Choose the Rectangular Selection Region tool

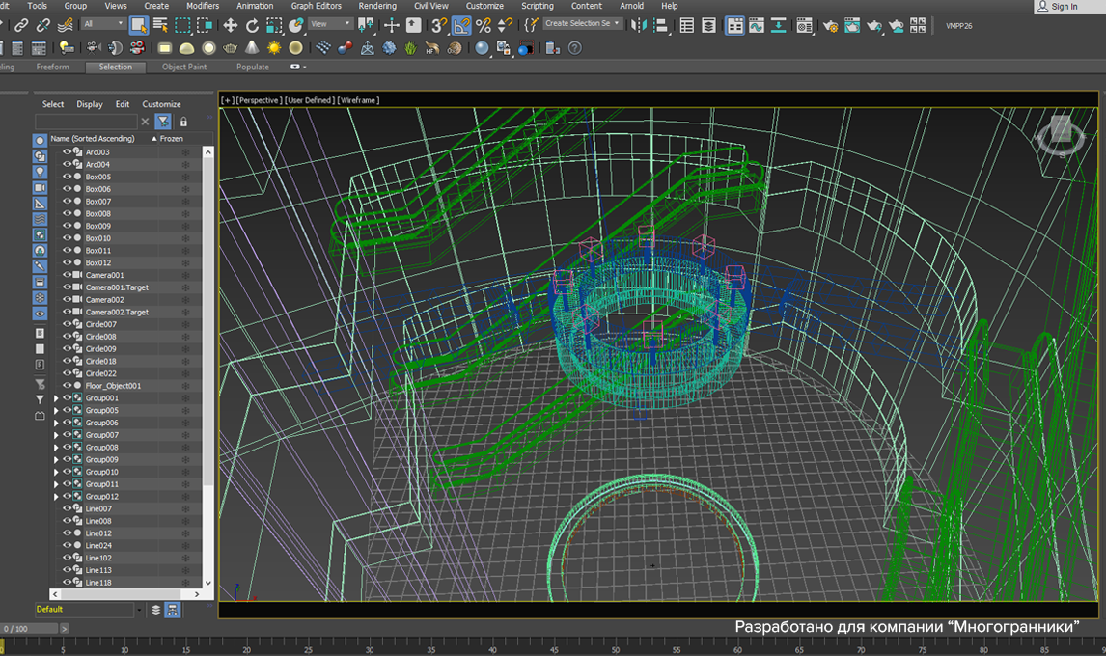tap(182, 26)
